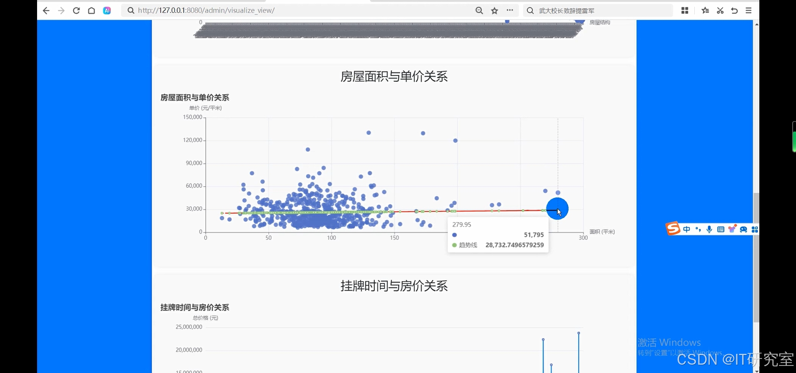This screenshot has width=796, height=373.
Task: Click the bold chart title 房屋面积与单价关系
Action: point(195,98)
